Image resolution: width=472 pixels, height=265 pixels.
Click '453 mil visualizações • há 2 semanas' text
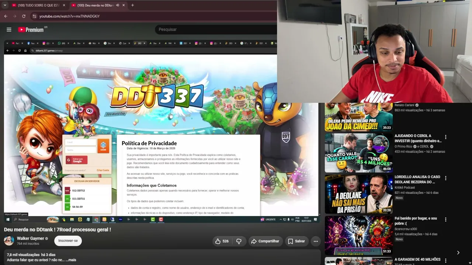[x=420, y=152]
